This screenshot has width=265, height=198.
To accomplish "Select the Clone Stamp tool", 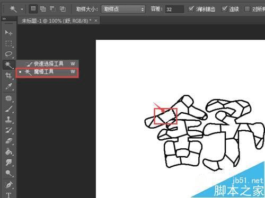I will click(x=8, y=120).
